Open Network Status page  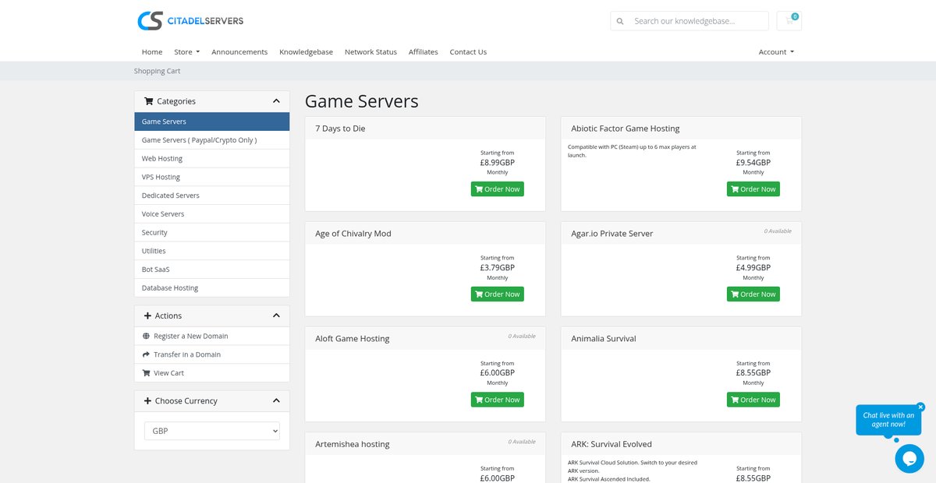click(x=370, y=52)
